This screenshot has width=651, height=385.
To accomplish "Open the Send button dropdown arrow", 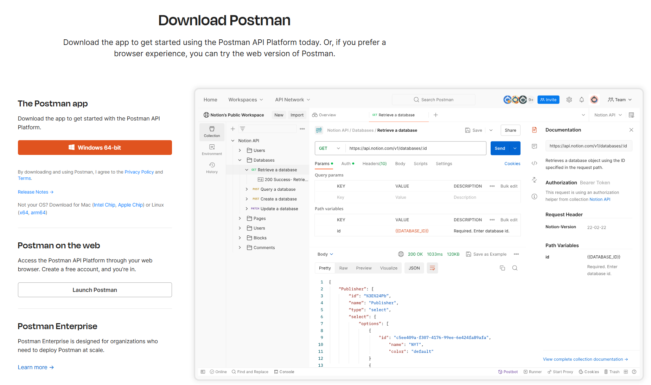I will 515,148.
